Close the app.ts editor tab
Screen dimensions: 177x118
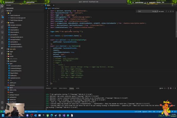pos(54,5)
